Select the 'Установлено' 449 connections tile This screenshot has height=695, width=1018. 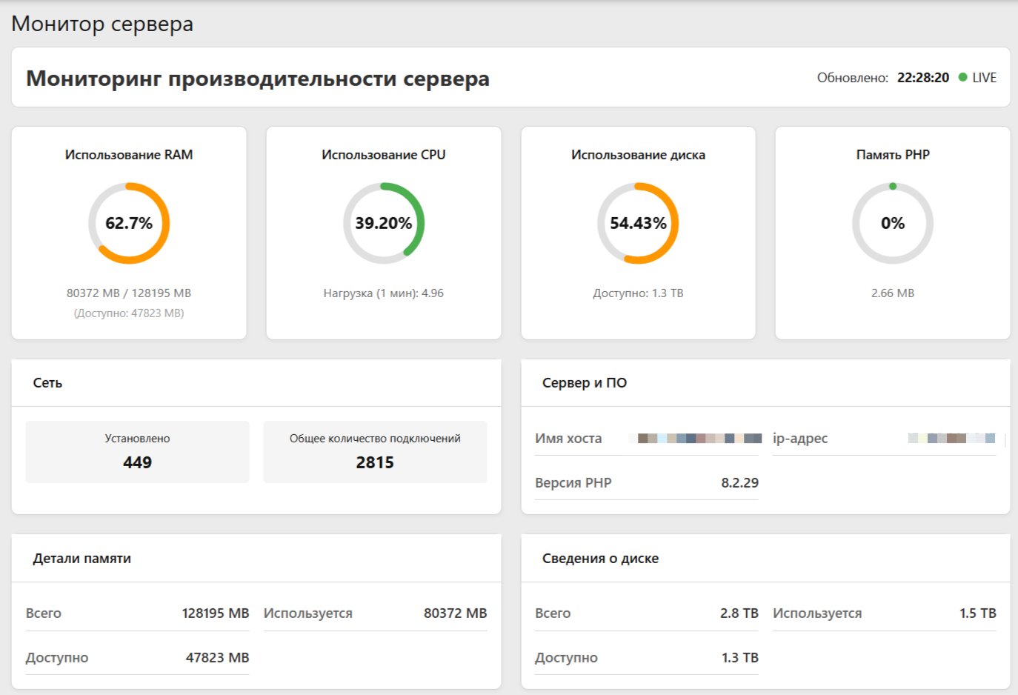137,452
